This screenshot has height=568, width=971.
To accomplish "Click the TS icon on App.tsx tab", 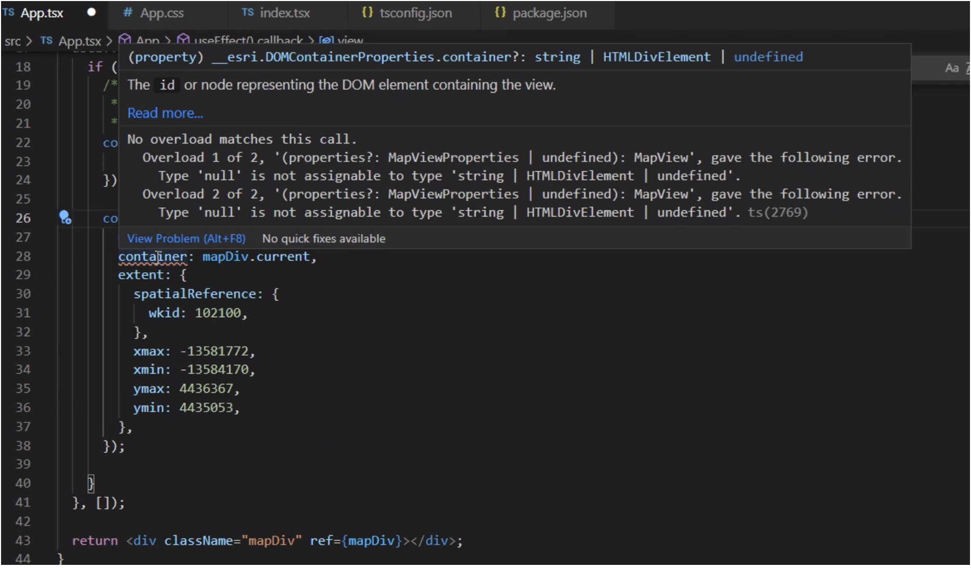I will tap(8, 12).
